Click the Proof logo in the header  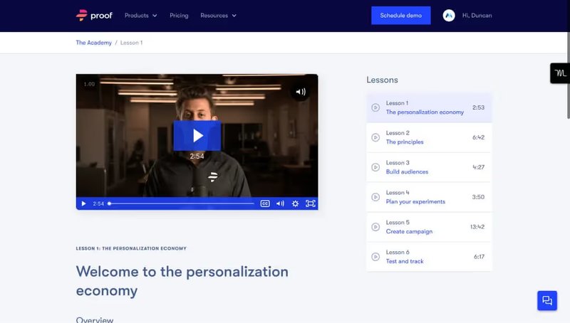[94, 15]
